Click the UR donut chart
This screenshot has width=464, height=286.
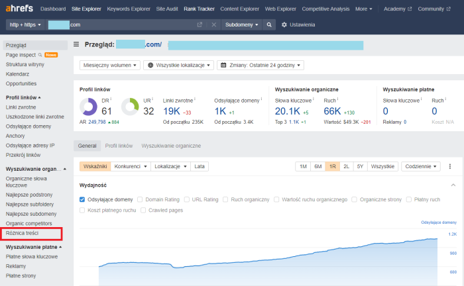point(130,107)
